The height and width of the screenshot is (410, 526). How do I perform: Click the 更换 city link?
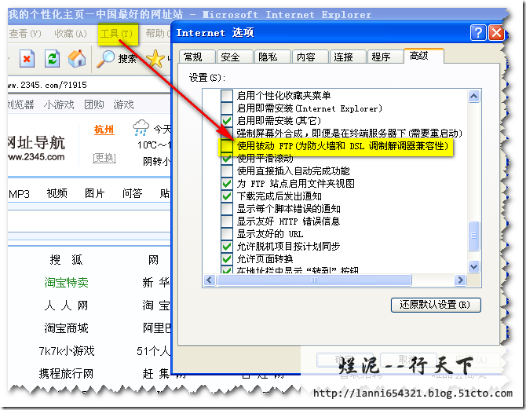(104, 158)
